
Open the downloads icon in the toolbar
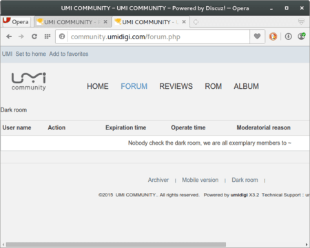pyautogui.click(x=289, y=37)
